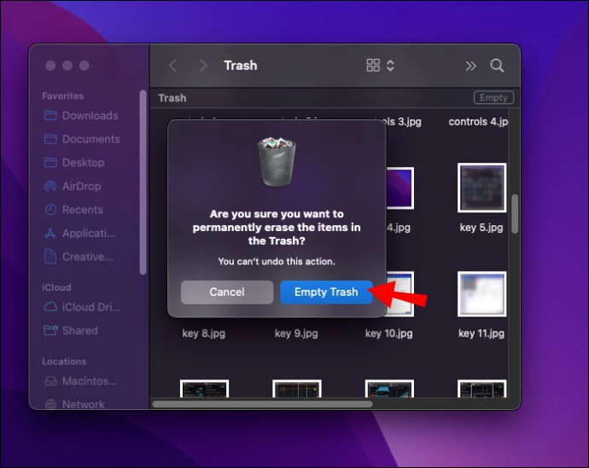Click the sidebar vertical scrollbar

click(x=143, y=182)
